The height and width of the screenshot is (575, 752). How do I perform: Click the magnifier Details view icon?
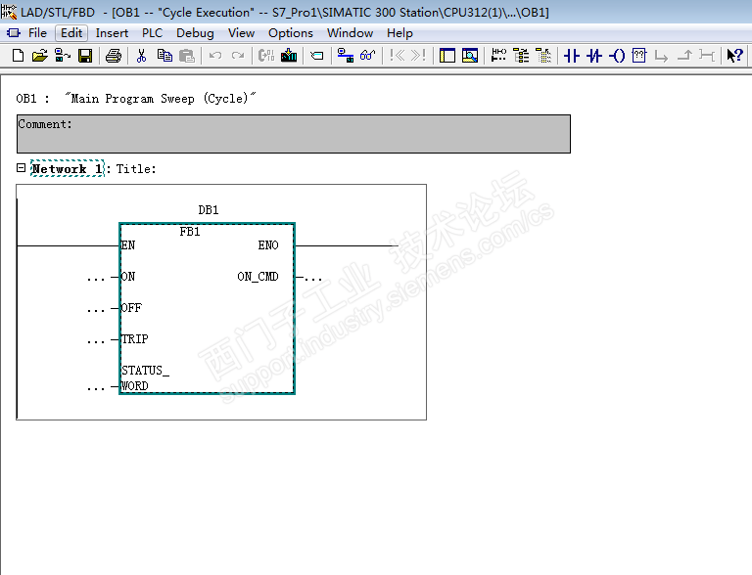point(470,56)
